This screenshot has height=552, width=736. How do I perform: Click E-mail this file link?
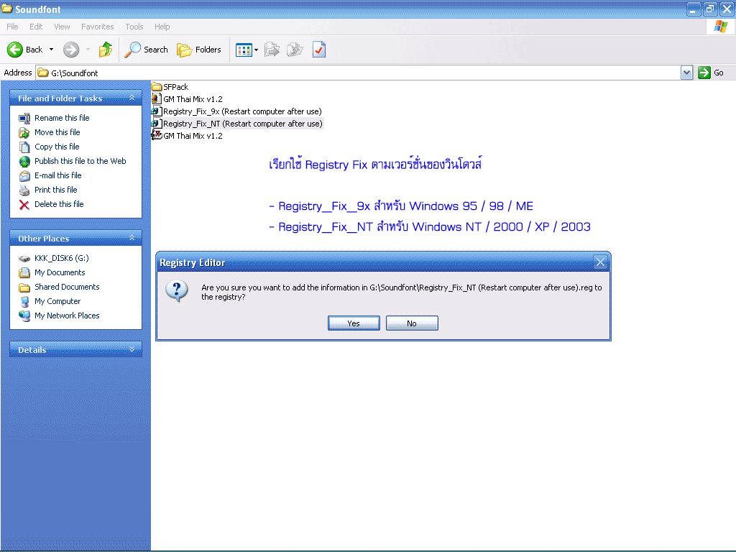click(58, 175)
